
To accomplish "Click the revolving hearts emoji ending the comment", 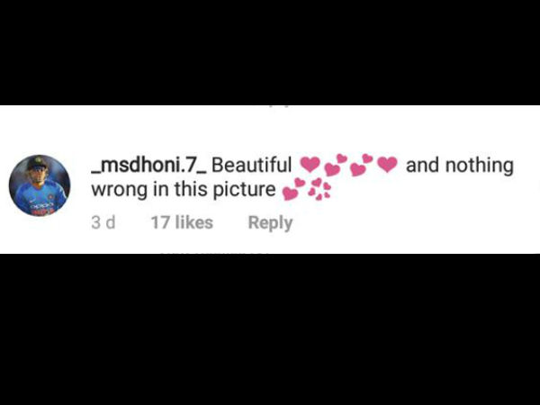I will click(319, 189).
